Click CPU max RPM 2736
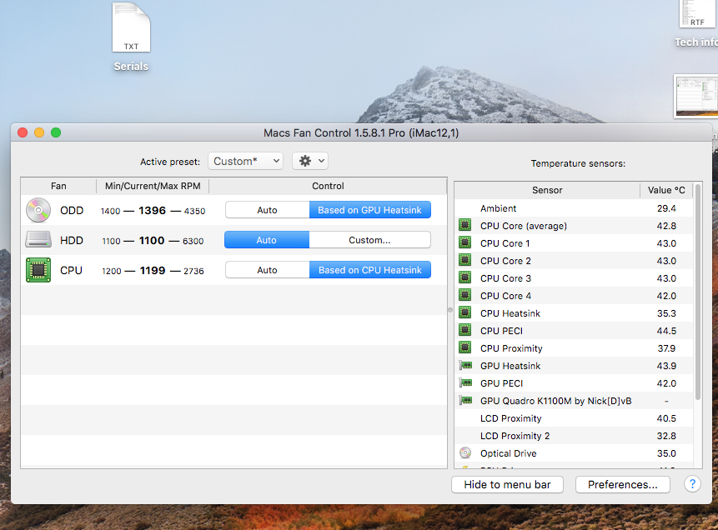This screenshot has width=718, height=530. [193, 271]
